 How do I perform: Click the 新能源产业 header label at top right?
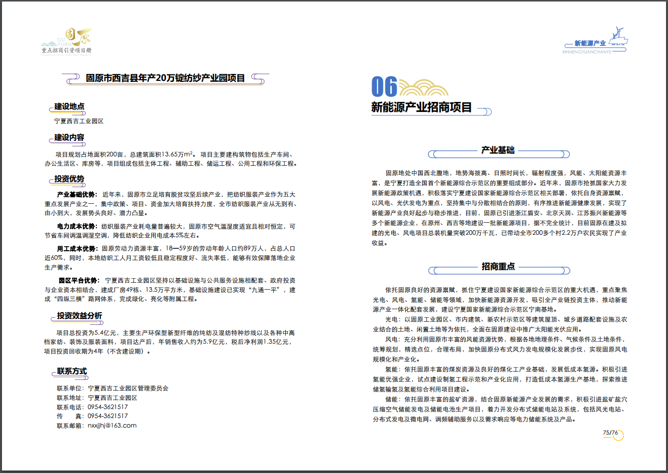point(590,43)
